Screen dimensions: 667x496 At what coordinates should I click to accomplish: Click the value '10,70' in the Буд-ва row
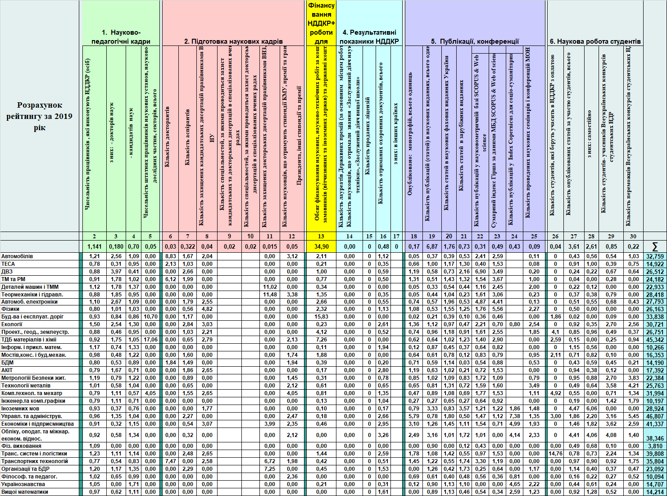[x=150, y=317]
